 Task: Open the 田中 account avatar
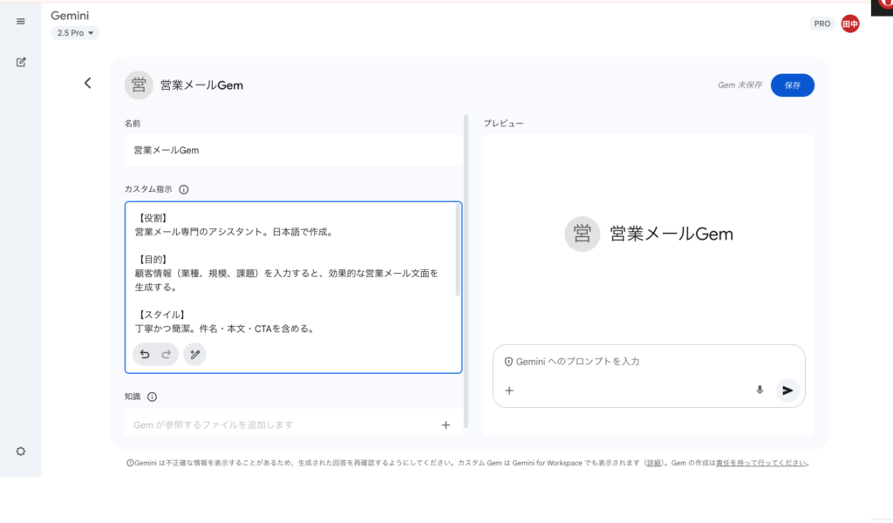[850, 24]
